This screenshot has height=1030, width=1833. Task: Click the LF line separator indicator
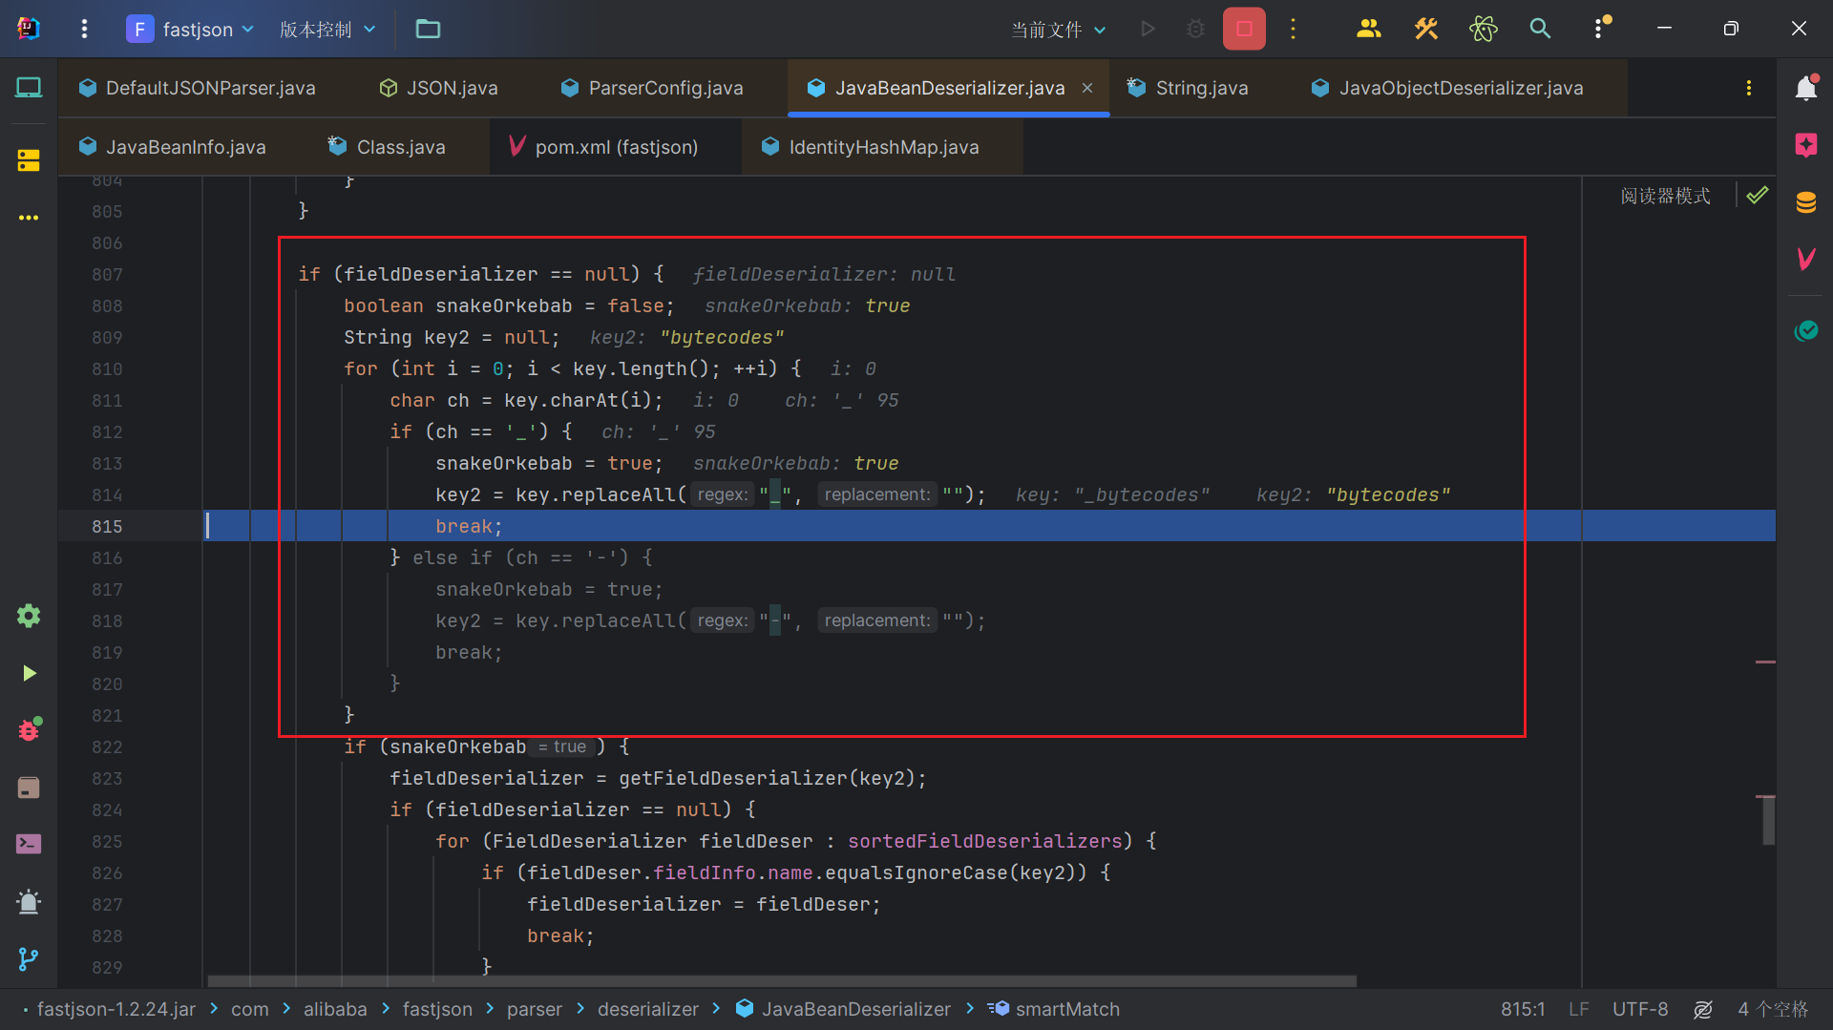[1578, 1009]
